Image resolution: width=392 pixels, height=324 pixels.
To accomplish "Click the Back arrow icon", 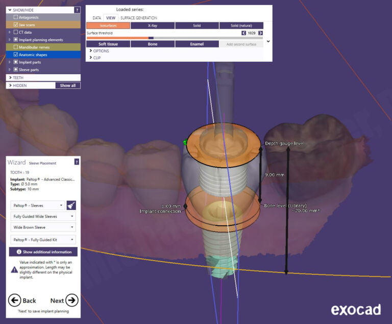I will click(14, 300).
